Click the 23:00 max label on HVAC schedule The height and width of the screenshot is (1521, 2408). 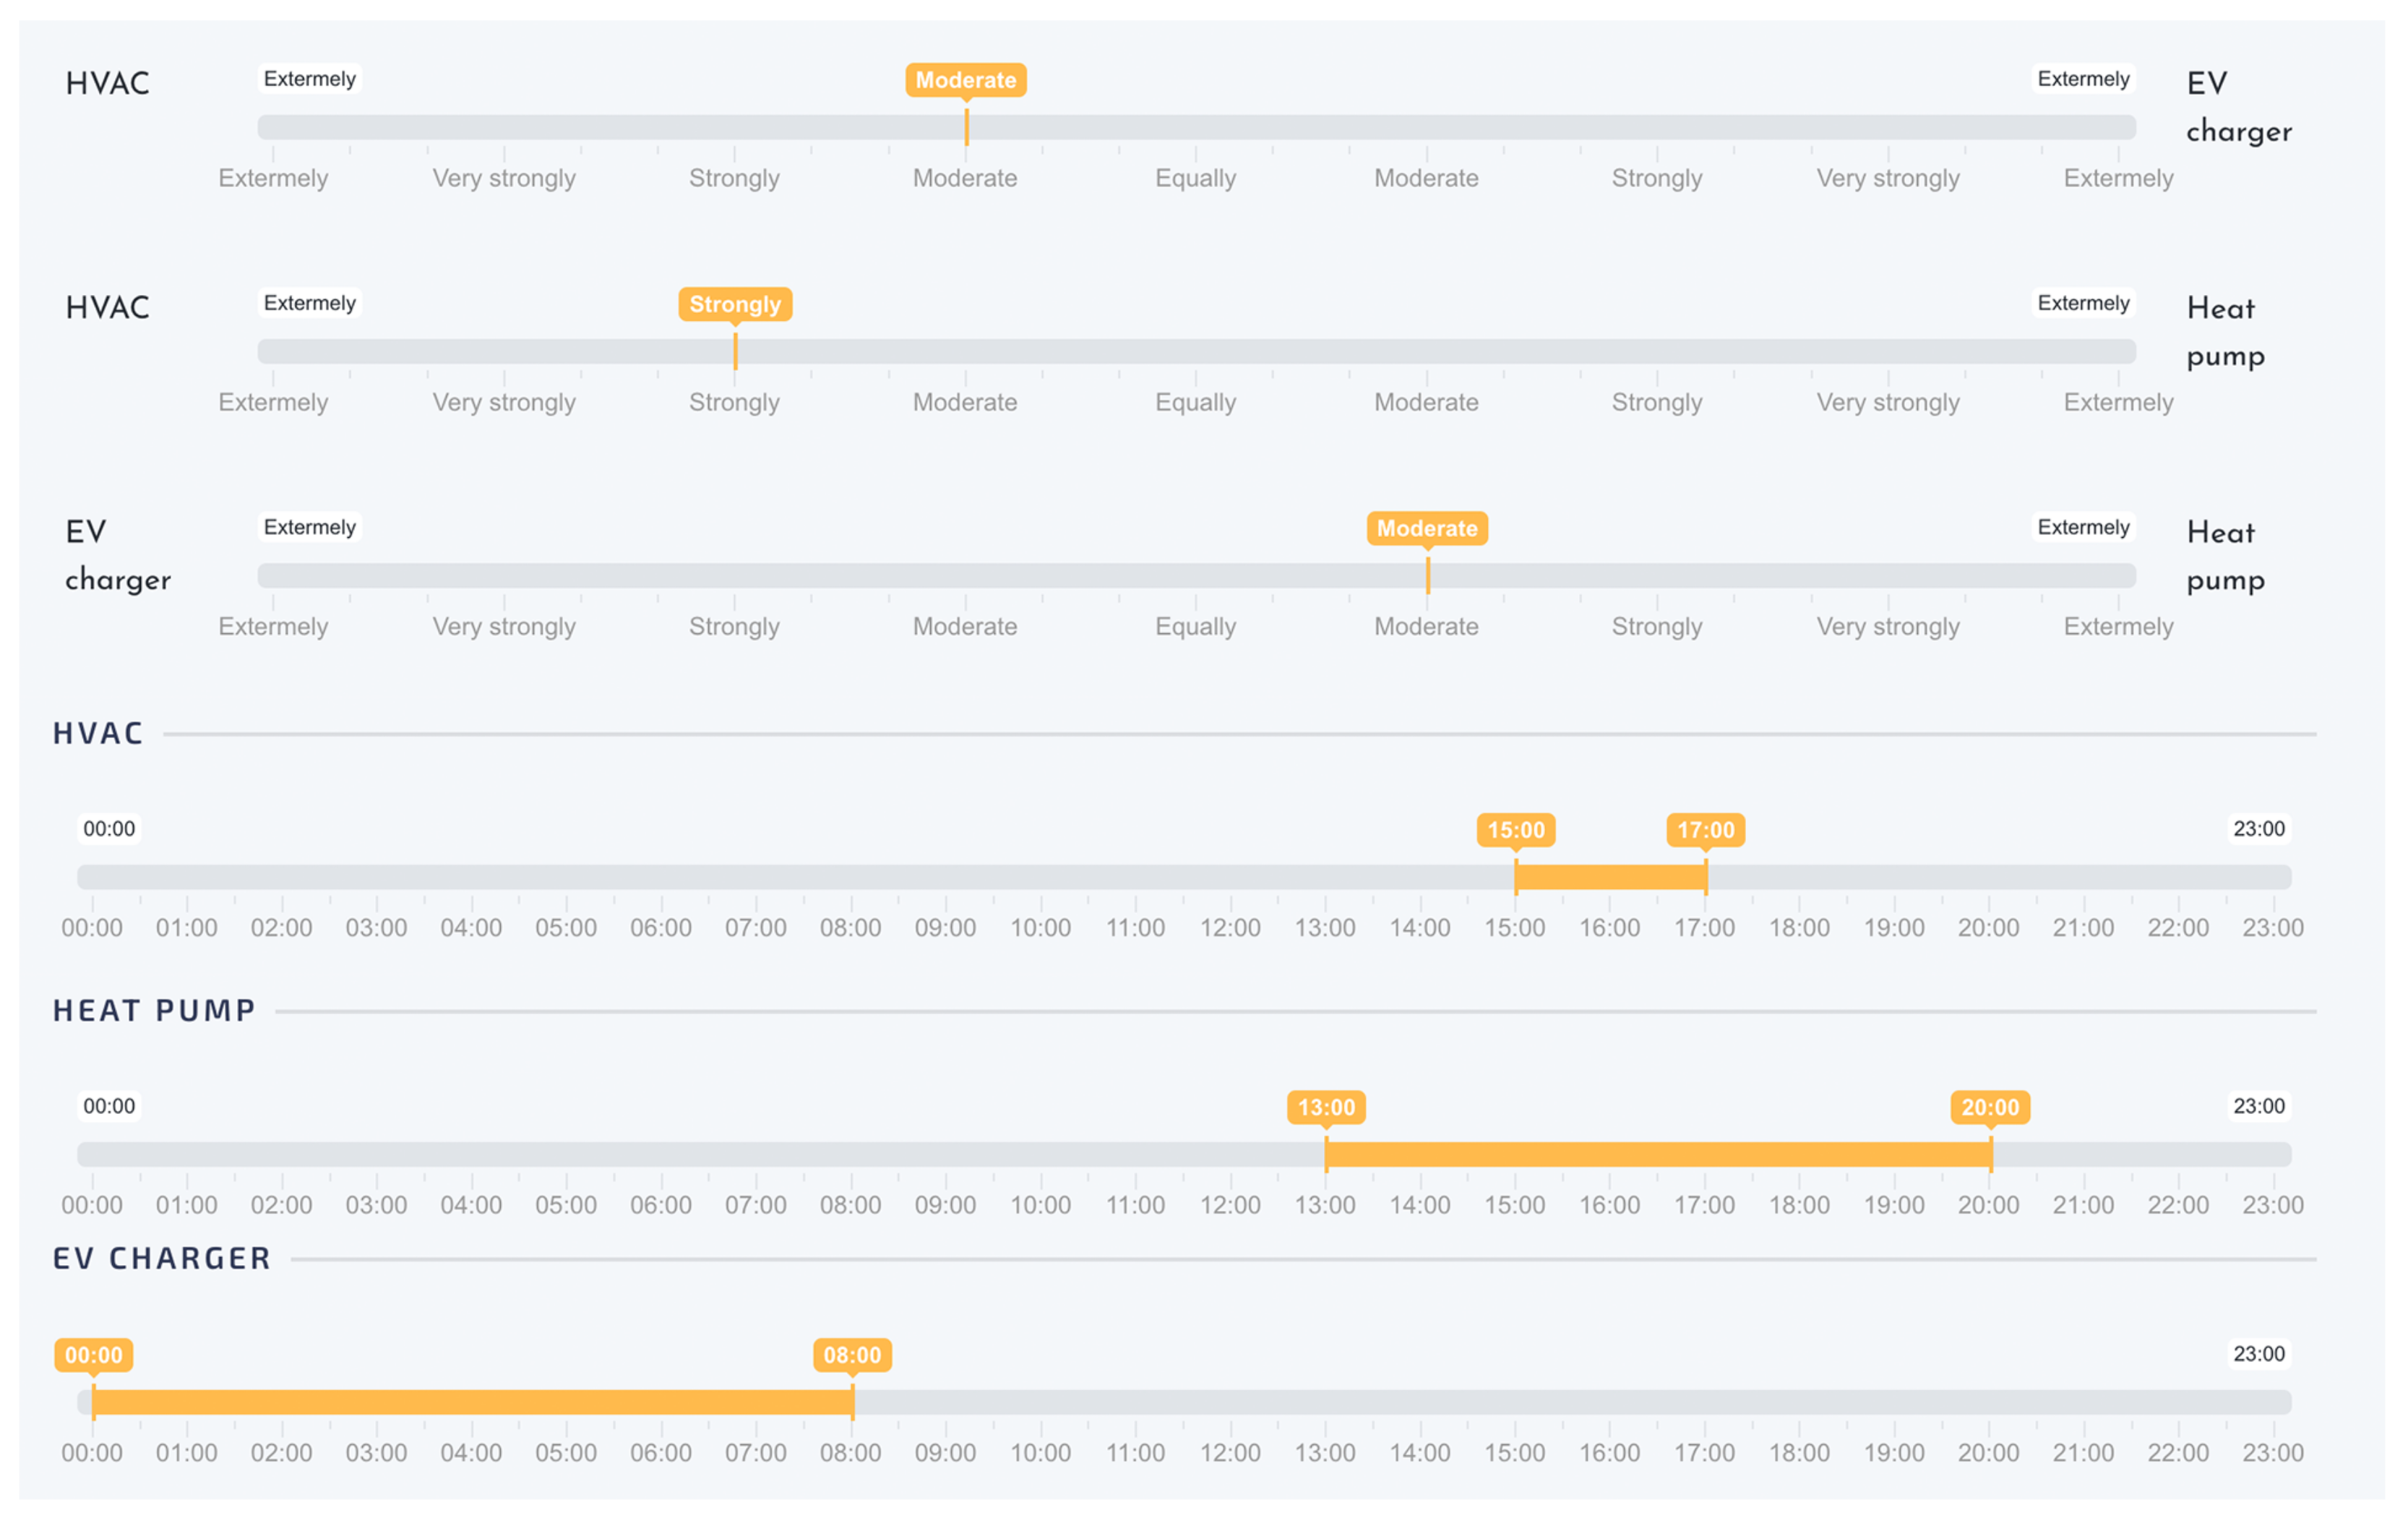pos(2259,828)
